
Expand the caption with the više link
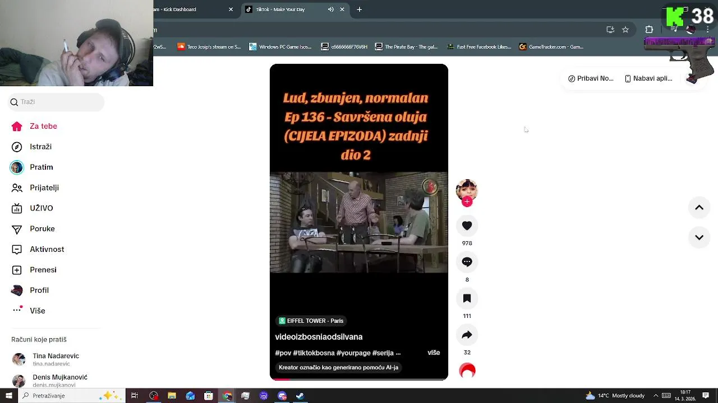tap(434, 353)
